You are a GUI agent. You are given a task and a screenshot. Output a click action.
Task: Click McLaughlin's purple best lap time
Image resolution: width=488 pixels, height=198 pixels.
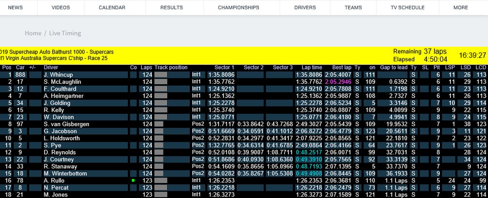click(x=338, y=82)
